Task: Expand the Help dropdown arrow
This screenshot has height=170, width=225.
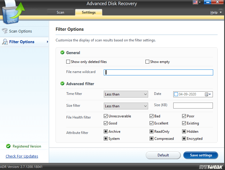Action: pyautogui.click(x=221, y=12)
